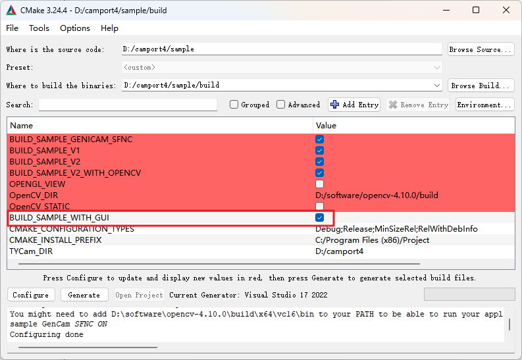Screen dimensions: 522x360
Task: Open the Tools menu
Action: [39, 28]
